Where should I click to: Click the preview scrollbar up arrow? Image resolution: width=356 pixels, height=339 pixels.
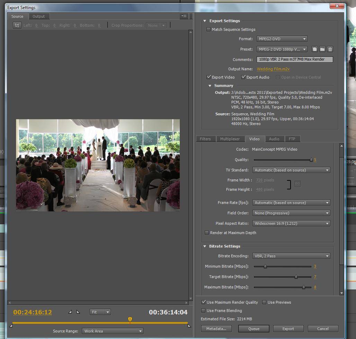(191, 32)
